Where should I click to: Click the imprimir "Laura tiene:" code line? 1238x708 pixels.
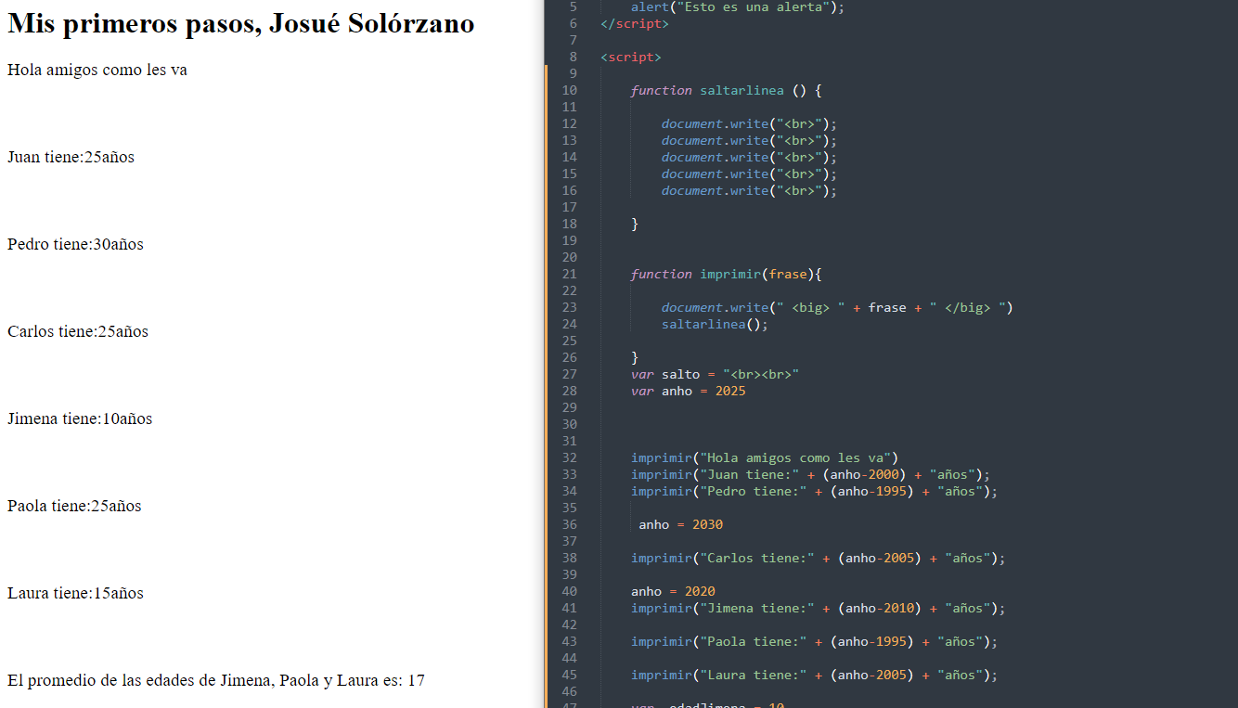(x=815, y=675)
